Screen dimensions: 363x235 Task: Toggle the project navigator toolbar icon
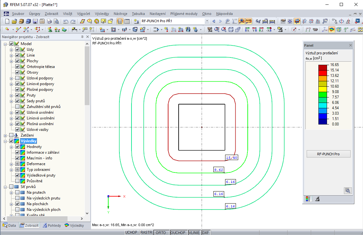120,22
